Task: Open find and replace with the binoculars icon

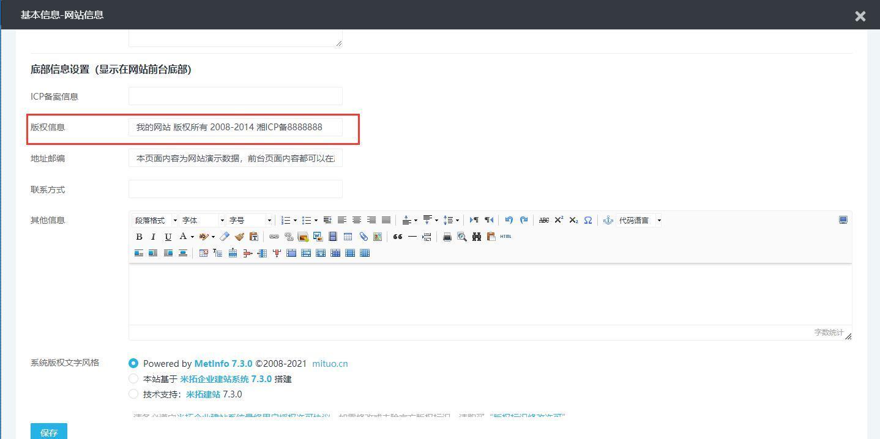Action: point(476,237)
